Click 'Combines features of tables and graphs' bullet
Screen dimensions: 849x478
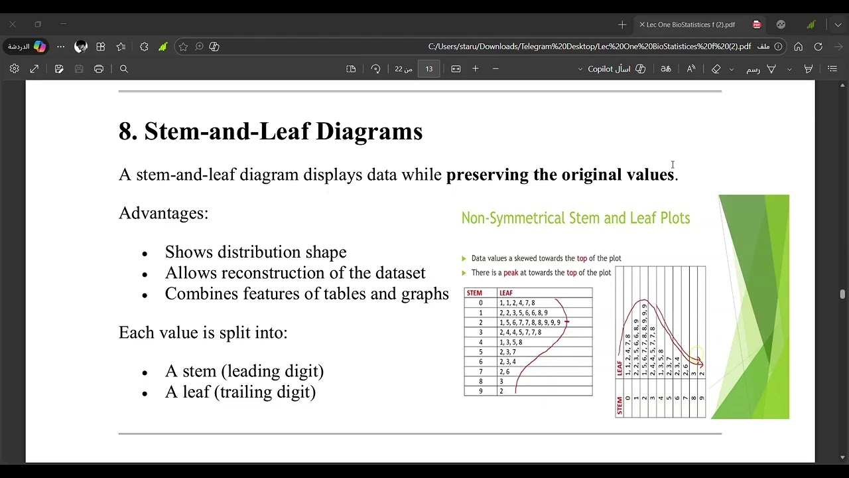(x=306, y=293)
